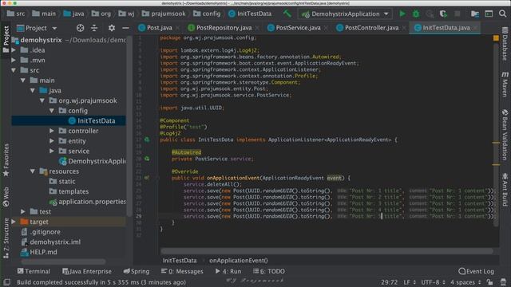Expand the .idea folder
This screenshot has width=511, height=287.
[14, 50]
